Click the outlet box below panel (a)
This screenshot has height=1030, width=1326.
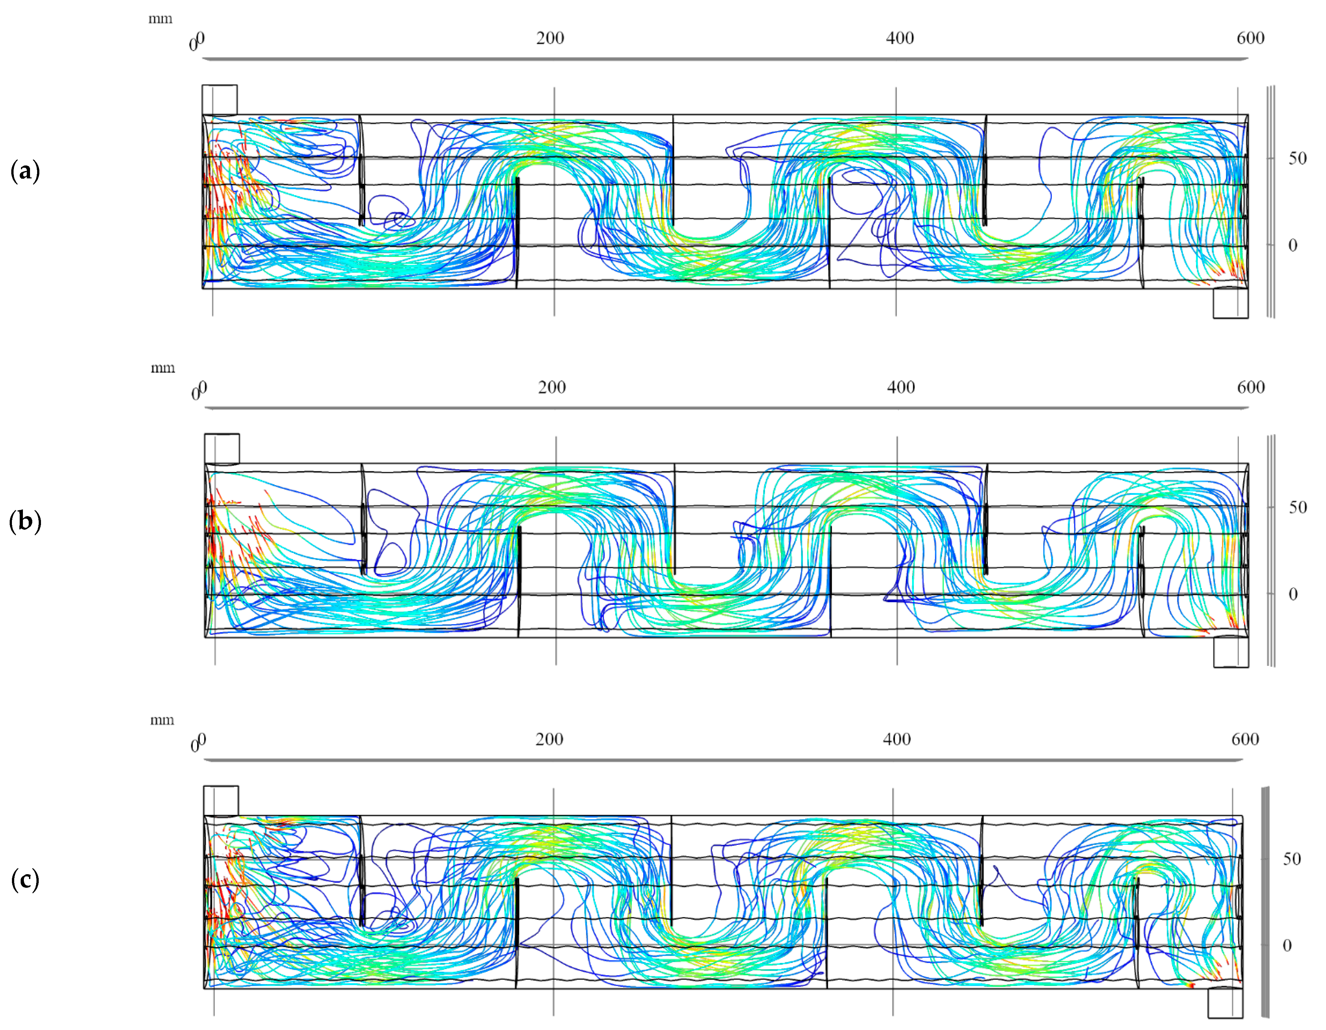(x=1231, y=303)
